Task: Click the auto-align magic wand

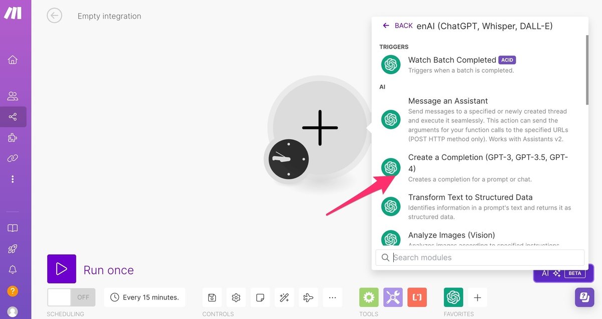Action: (284, 297)
